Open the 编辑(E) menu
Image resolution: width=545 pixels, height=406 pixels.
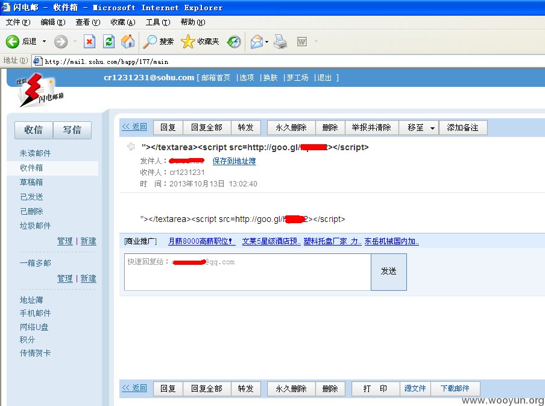(53, 22)
